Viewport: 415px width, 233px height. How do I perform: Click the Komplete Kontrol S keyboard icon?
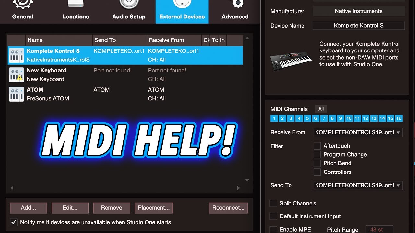coord(17,55)
